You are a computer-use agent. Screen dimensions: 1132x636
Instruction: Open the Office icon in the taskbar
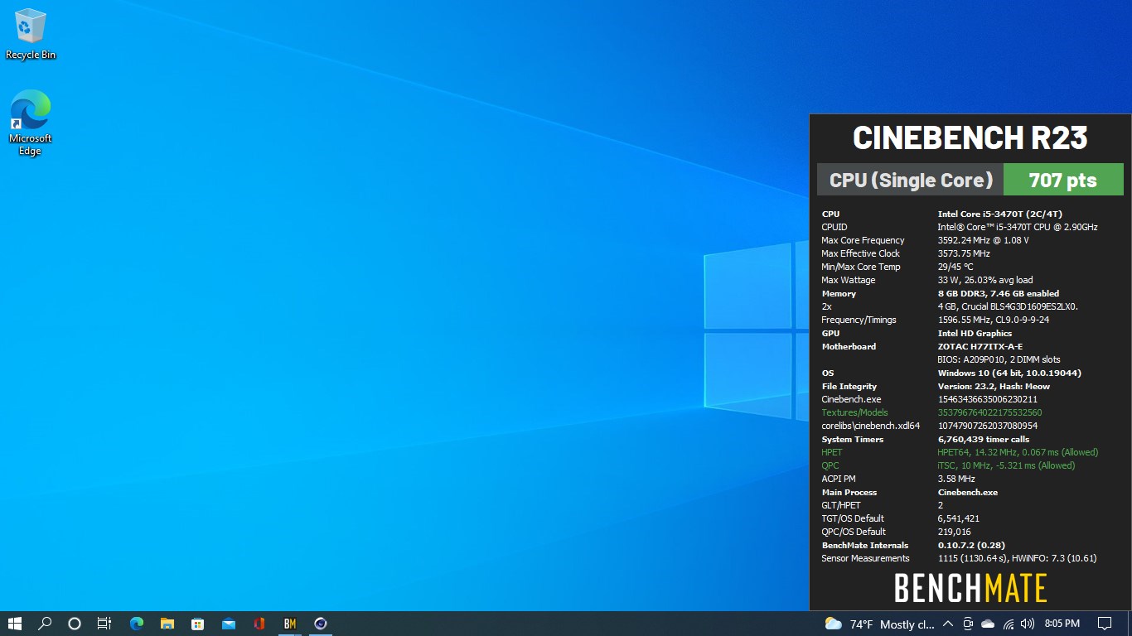[259, 624]
